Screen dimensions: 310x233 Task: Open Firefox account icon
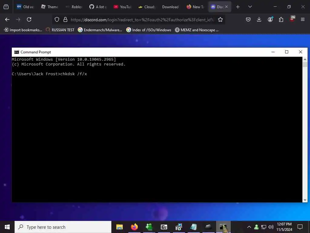270,19
